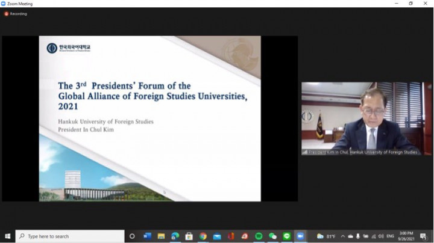Open the Windows Start menu
Screen dimensions: 434x243
pos(7,236)
